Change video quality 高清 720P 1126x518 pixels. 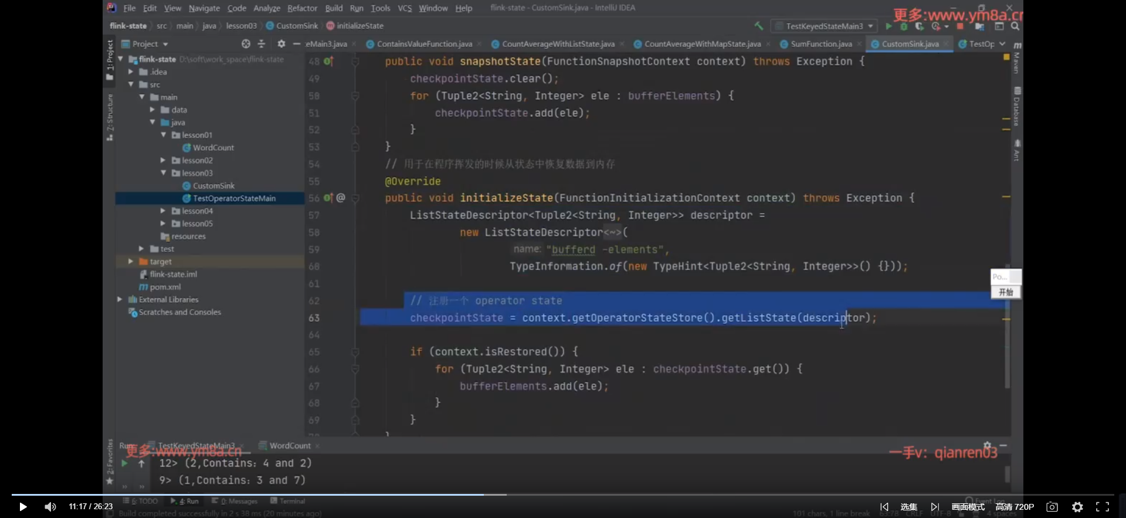point(1015,507)
